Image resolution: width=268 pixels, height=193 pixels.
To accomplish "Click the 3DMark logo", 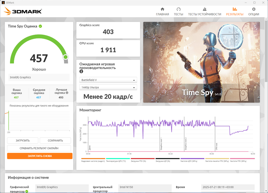I will point(23,11).
